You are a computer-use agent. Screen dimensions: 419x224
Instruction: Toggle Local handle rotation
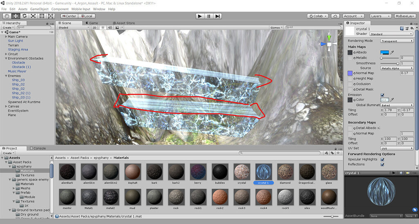click(87, 16)
